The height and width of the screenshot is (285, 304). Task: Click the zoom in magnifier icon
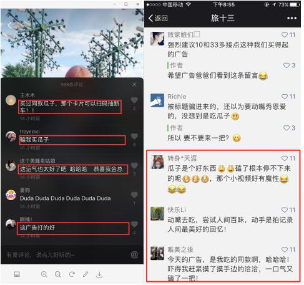44,274
